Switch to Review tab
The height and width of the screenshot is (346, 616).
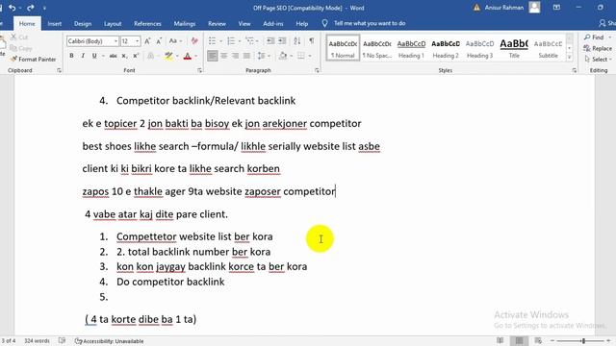[217, 23]
